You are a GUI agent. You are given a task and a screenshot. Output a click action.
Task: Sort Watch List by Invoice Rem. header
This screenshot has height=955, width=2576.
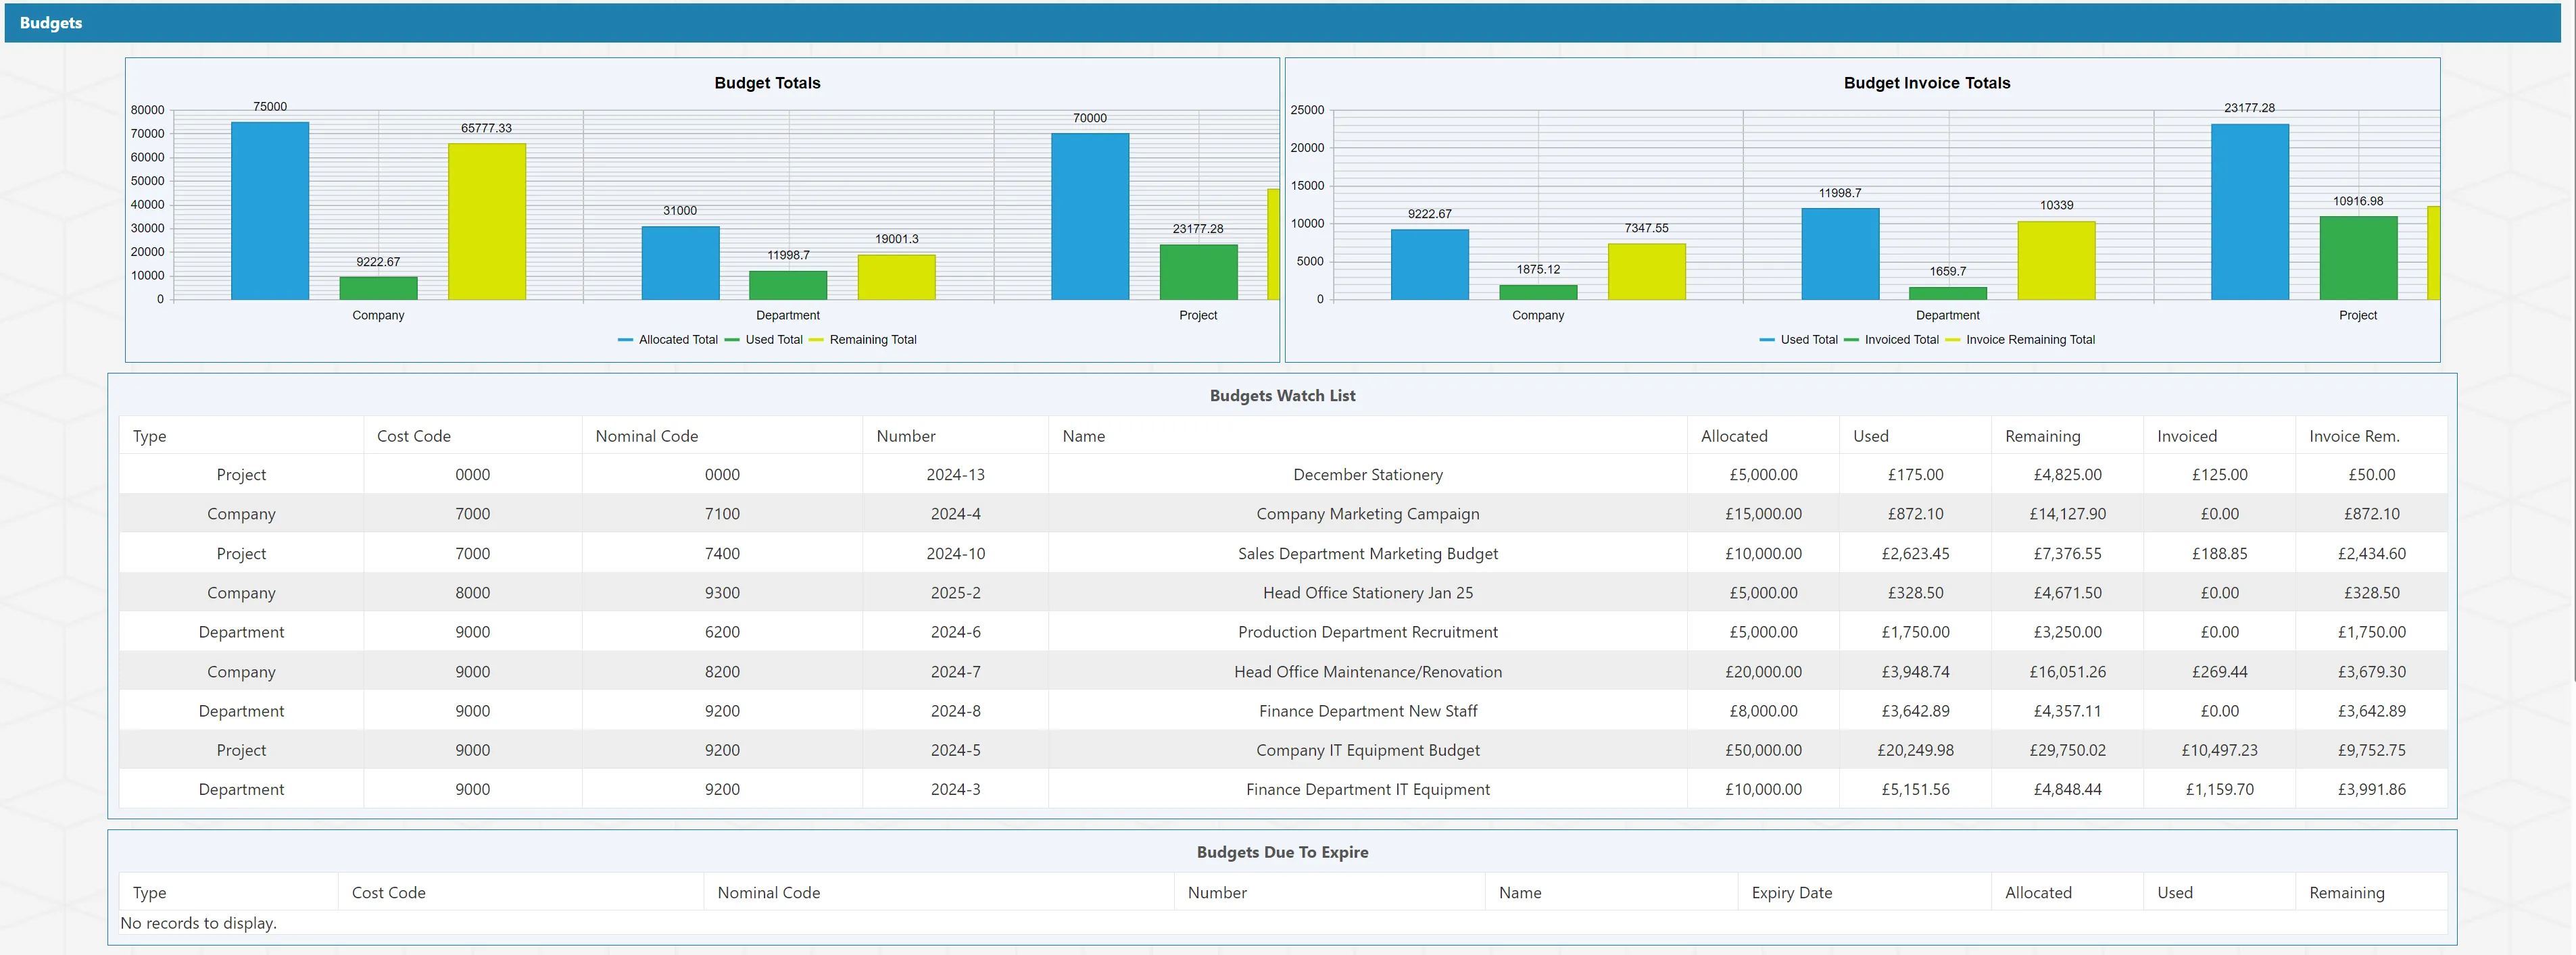(2371, 436)
